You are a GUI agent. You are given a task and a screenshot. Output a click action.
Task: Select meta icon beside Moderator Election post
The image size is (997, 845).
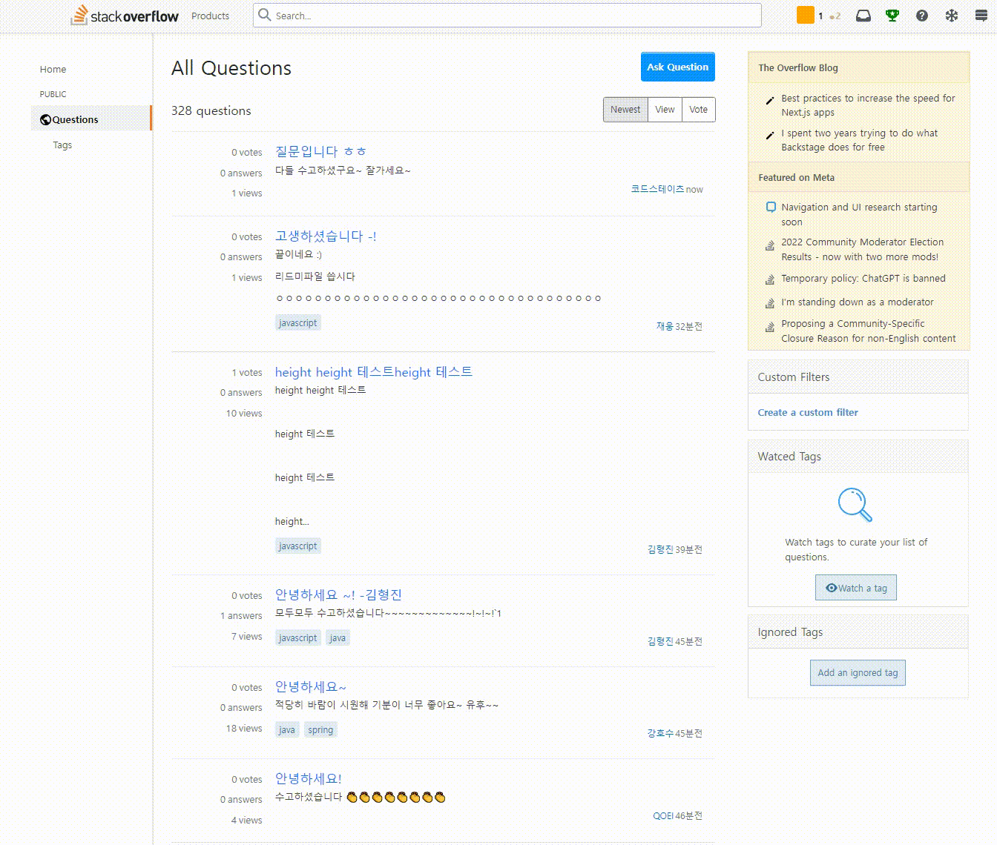click(x=771, y=245)
